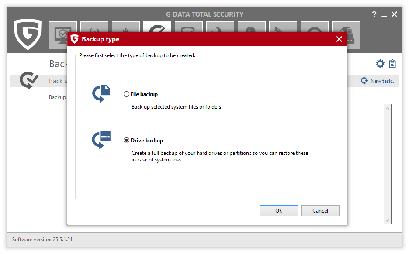Open backup settings gear icon
Screen dimensions: 409x254
click(x=380, y=64)
